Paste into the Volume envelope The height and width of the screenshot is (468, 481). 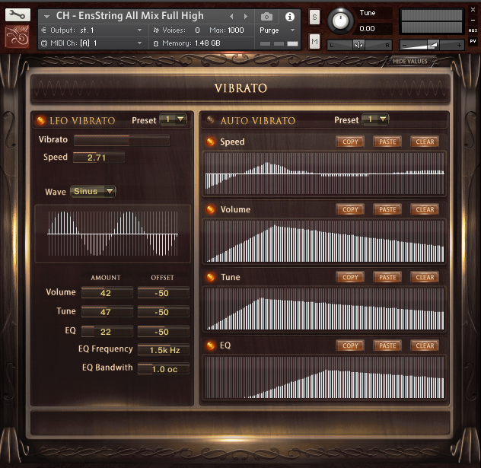(x=387, y=209)
